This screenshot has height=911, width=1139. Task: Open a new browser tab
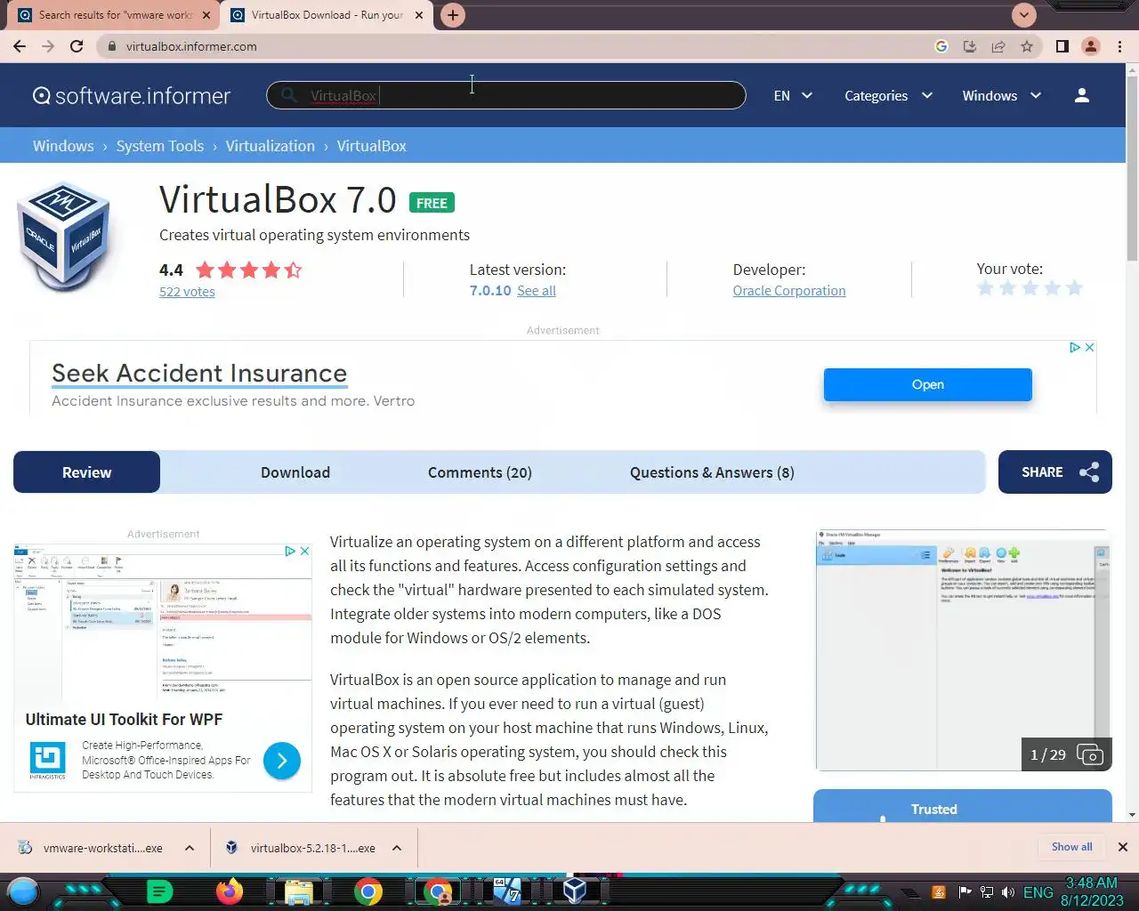(453, 15)
